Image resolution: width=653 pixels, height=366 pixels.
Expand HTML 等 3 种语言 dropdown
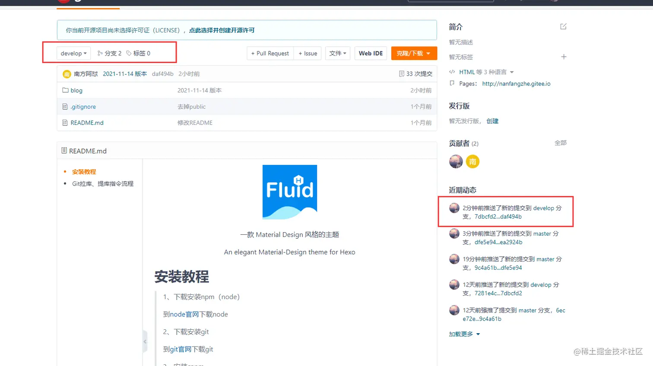pyautogui.click(x=486, y=72)
